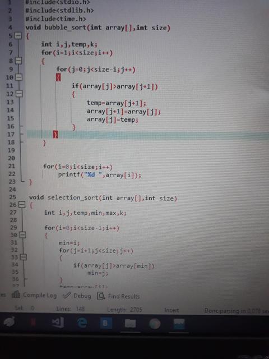Switch to the Debug tab

point(77,296)
